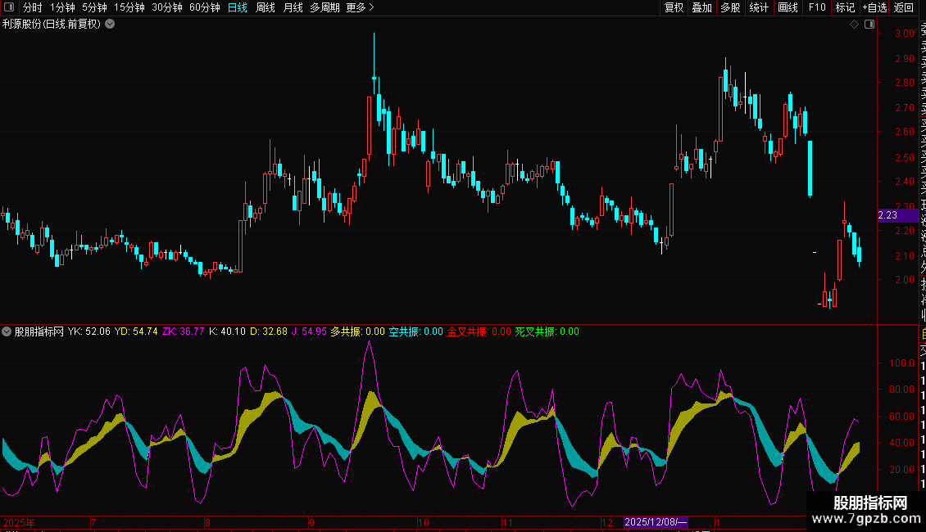
Task: Expand the 更多 periods menu
Action: (x=361, y=7)
